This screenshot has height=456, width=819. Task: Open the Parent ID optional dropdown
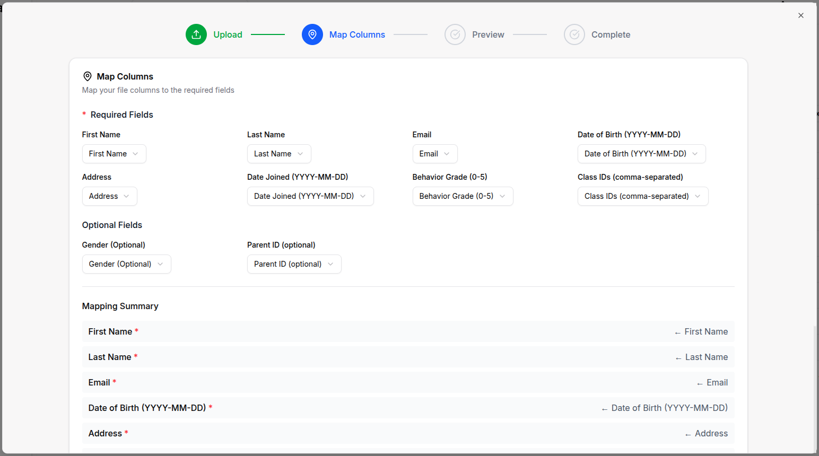[294, 264]
